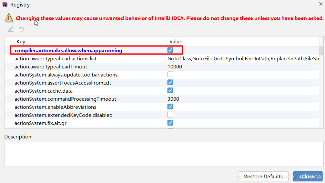The width and height of the screenshot is (325, 183).
Task: Click the value 3000 cell
Action: [173, 99]
